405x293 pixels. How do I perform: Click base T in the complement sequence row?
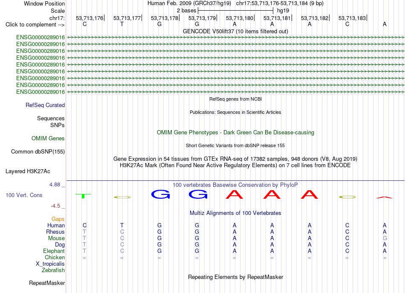click(122, 24)
